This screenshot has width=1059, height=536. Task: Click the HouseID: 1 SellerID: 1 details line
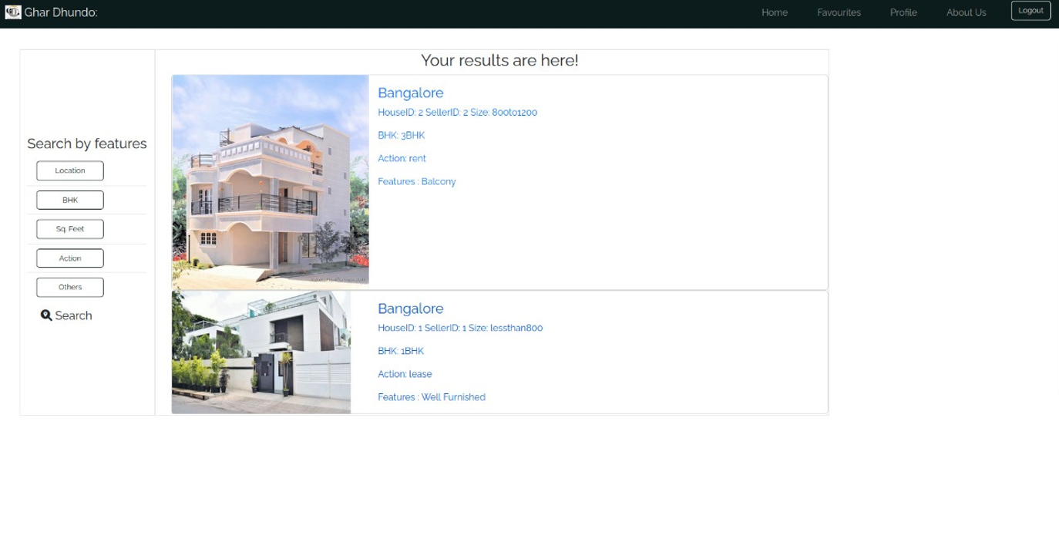click(x=459, y=328)
